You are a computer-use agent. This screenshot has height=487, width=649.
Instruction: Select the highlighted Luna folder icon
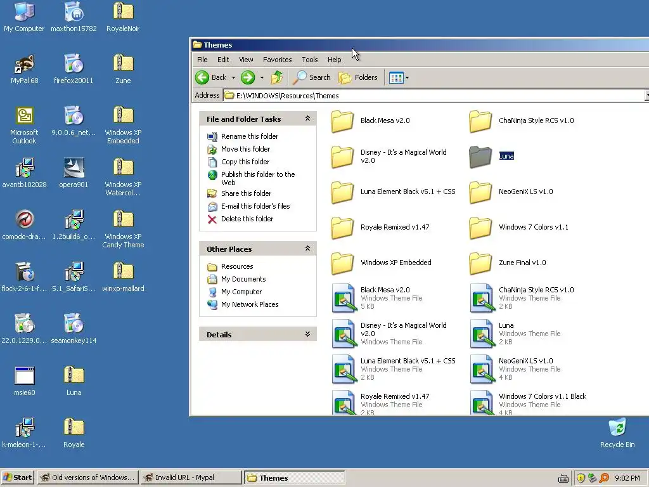coord(480,157)
